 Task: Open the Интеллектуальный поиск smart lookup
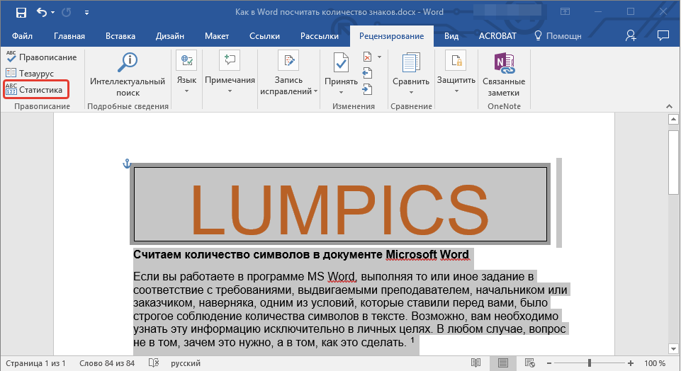(x=128, y=78)
